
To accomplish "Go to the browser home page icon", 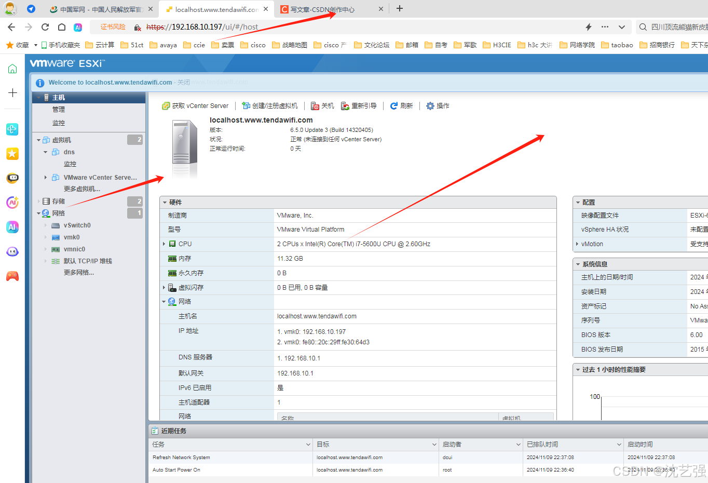I will tap(62, 27).
